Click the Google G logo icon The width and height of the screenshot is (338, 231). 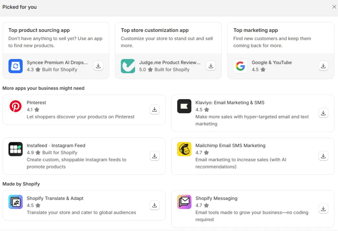[x=240, y=66]
